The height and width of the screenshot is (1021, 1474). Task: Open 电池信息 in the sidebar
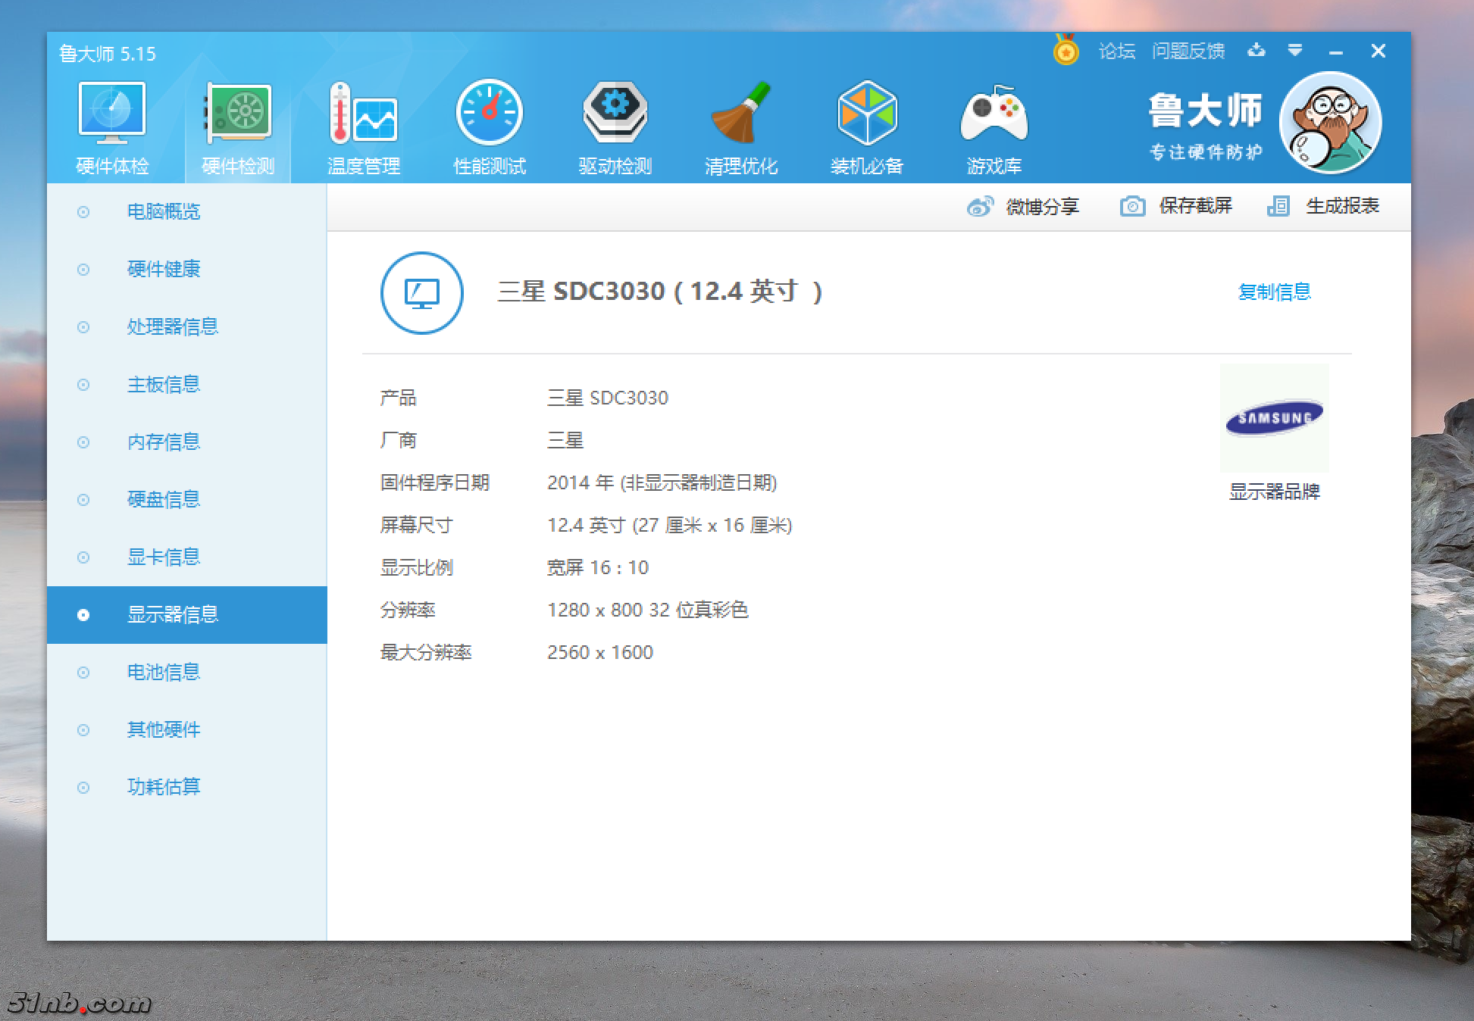click(x=164, y=672)
